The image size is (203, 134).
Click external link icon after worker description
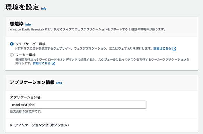coord(53,63)
